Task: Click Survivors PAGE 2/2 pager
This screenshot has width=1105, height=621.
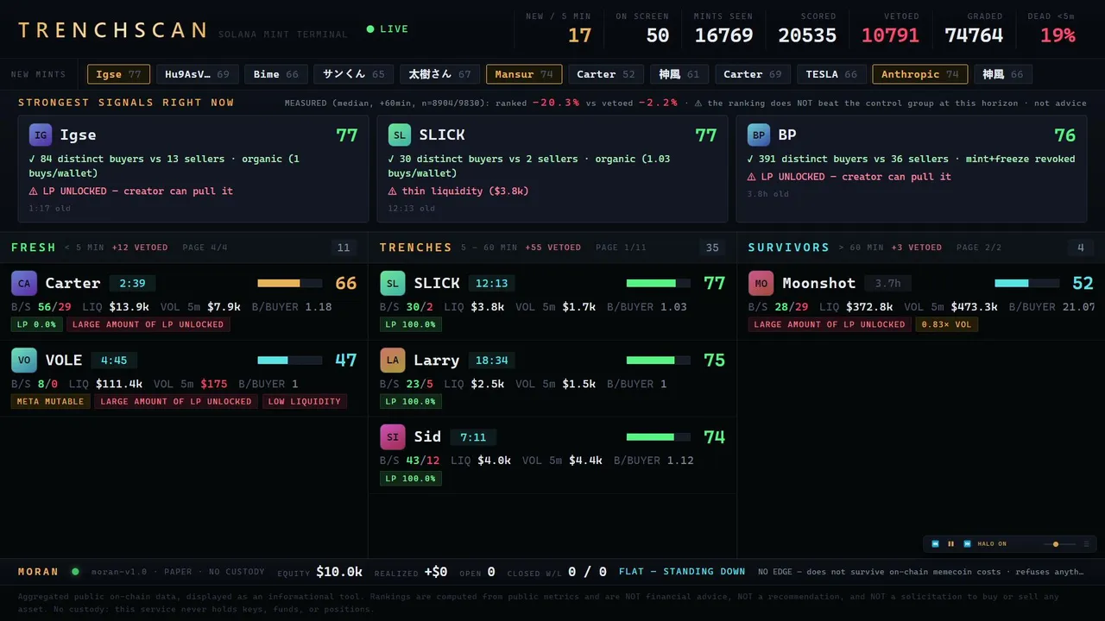Action: [980, 248]
